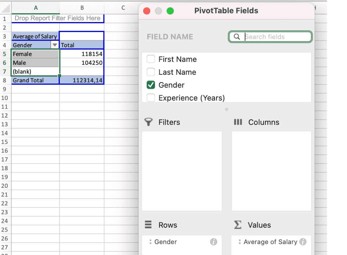Open the Gender filter dropdown in pivot table
347x255 pixels.
click(x=55, y=45)
